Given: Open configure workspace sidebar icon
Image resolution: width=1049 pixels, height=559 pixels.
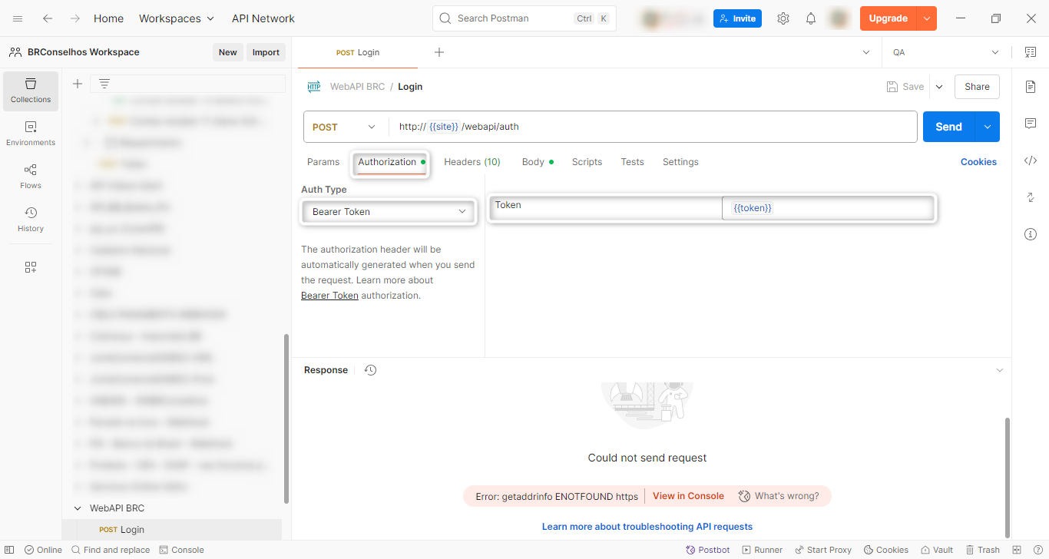Looking at the screenshot, I should (31, 267).
